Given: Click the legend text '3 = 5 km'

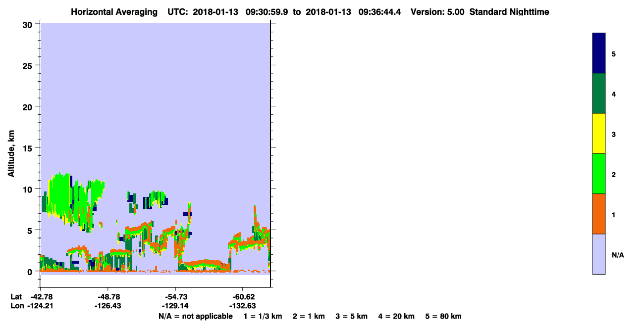Looking at the screenshot, I should pyautogui.click(x=352, y=316).
